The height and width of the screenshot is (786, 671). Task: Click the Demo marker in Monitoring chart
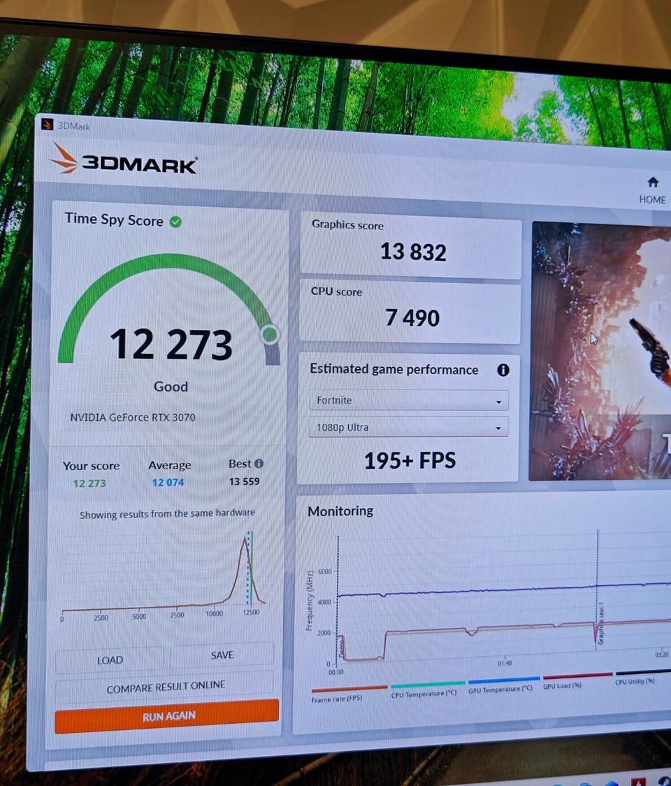(342, 648)
